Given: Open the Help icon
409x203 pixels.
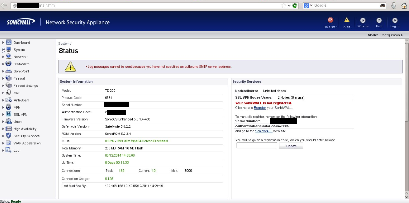Looking at the screenshot, I should coord(379,20).
